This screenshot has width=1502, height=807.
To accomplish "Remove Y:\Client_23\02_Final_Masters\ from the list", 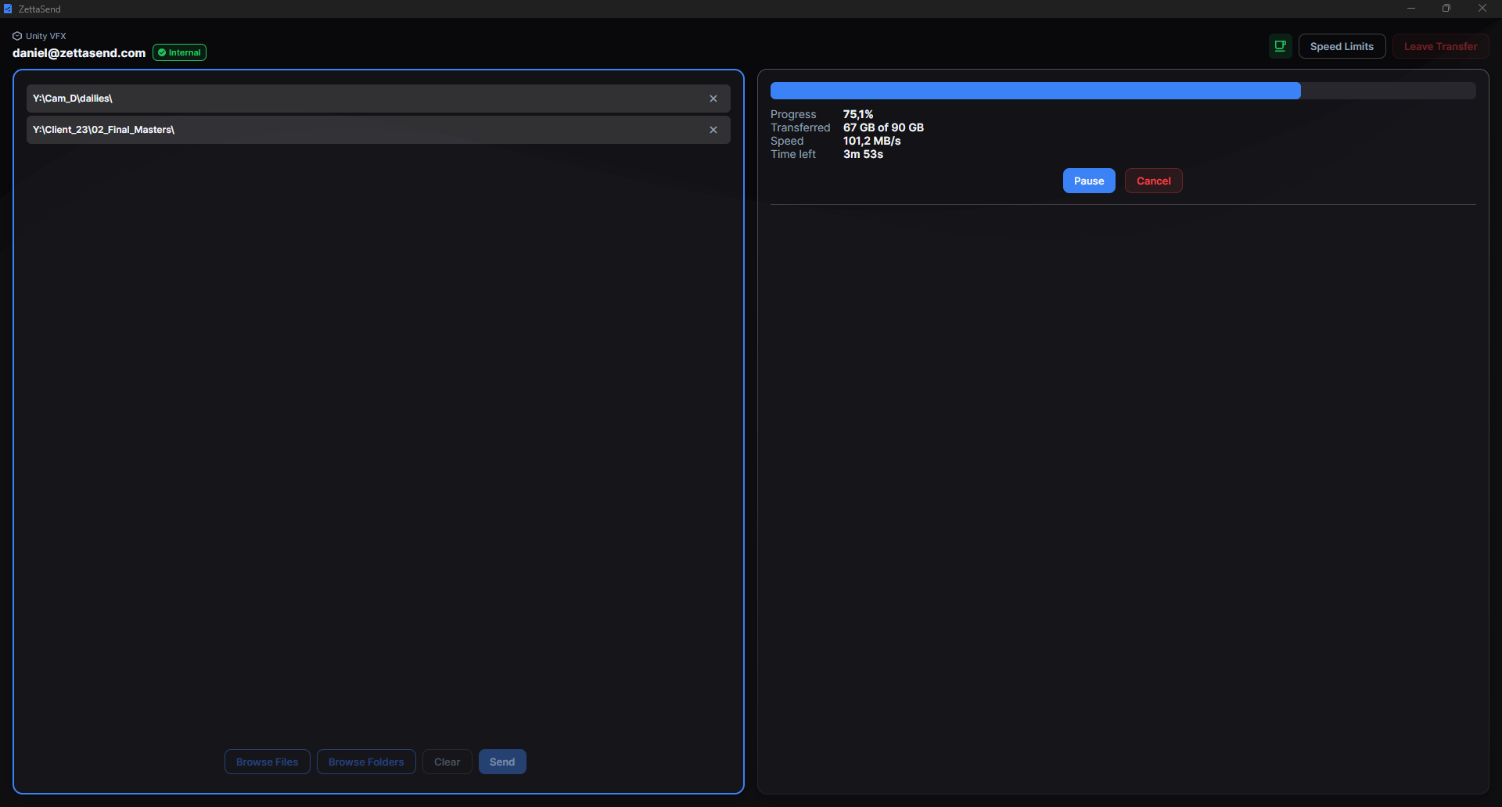I will pyautogui.click(x=713, y=130).
